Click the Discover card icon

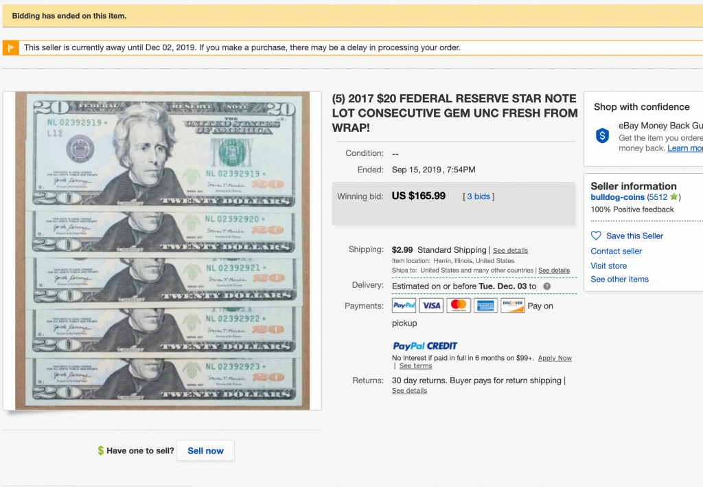pos(512,306)
